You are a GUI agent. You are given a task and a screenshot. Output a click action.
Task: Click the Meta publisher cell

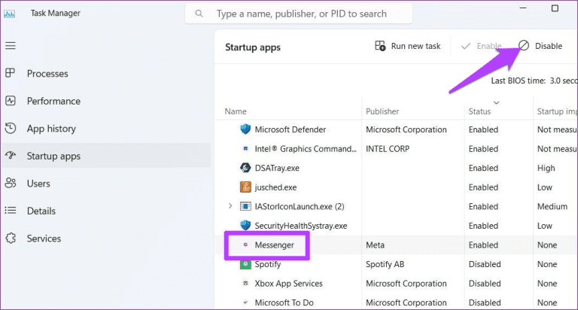click(375, 245)
